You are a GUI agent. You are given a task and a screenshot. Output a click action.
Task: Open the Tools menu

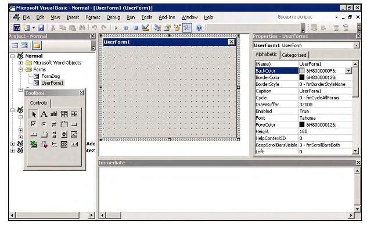click(x=147, y=17)
